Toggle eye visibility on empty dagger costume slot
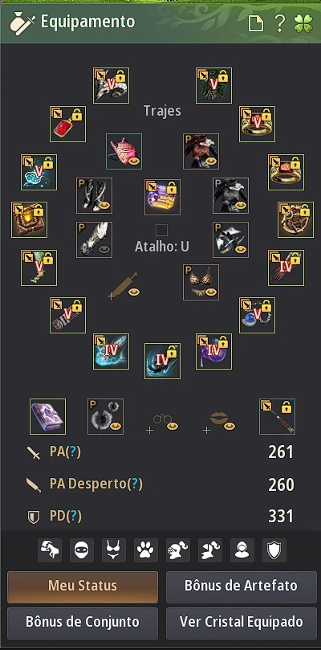Viewport: 321px width, 650px height. [x=134, y=292]
